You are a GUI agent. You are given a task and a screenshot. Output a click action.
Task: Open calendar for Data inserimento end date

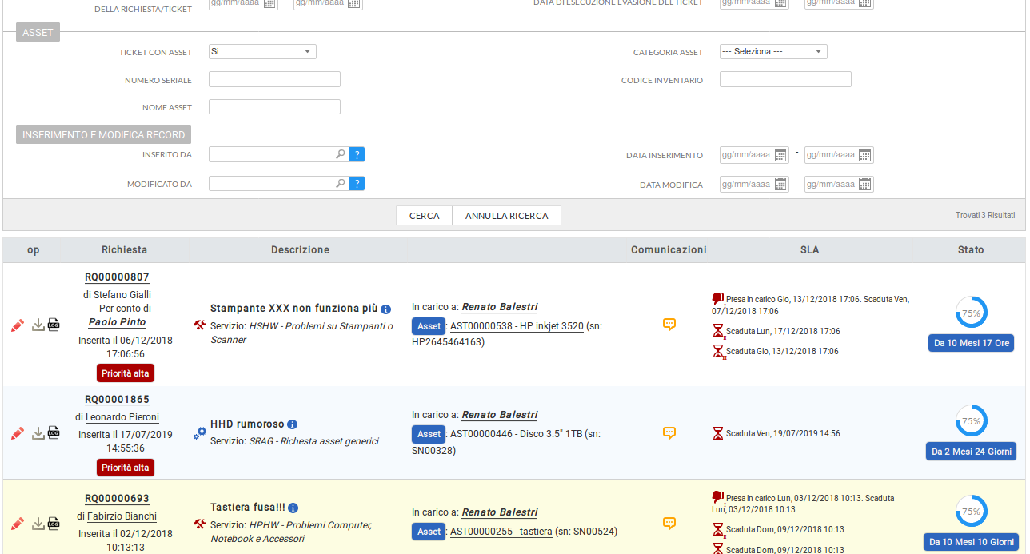865,155
